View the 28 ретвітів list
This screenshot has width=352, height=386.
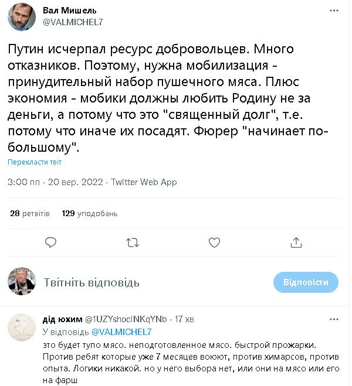(30, 213)
